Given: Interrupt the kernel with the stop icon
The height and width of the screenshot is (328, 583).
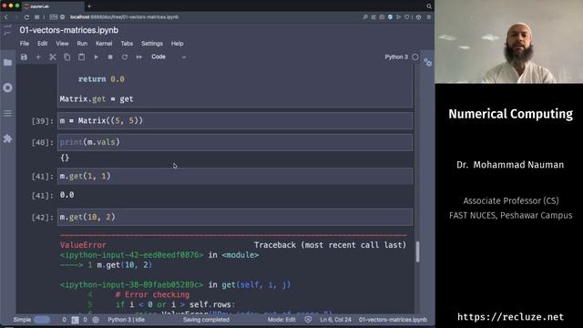Looking at the screenshot, I should coord(110,56).
